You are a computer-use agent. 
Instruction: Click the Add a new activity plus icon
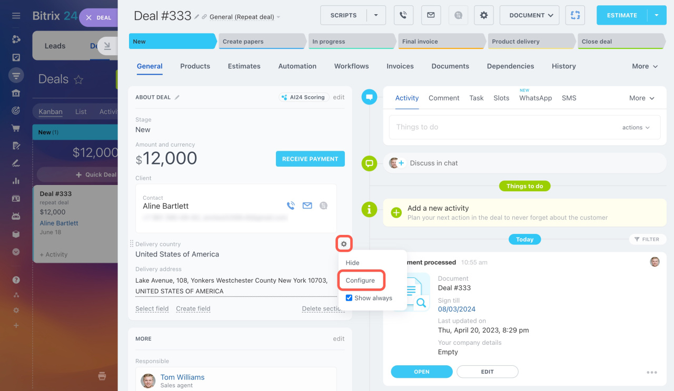pos(396,212)
